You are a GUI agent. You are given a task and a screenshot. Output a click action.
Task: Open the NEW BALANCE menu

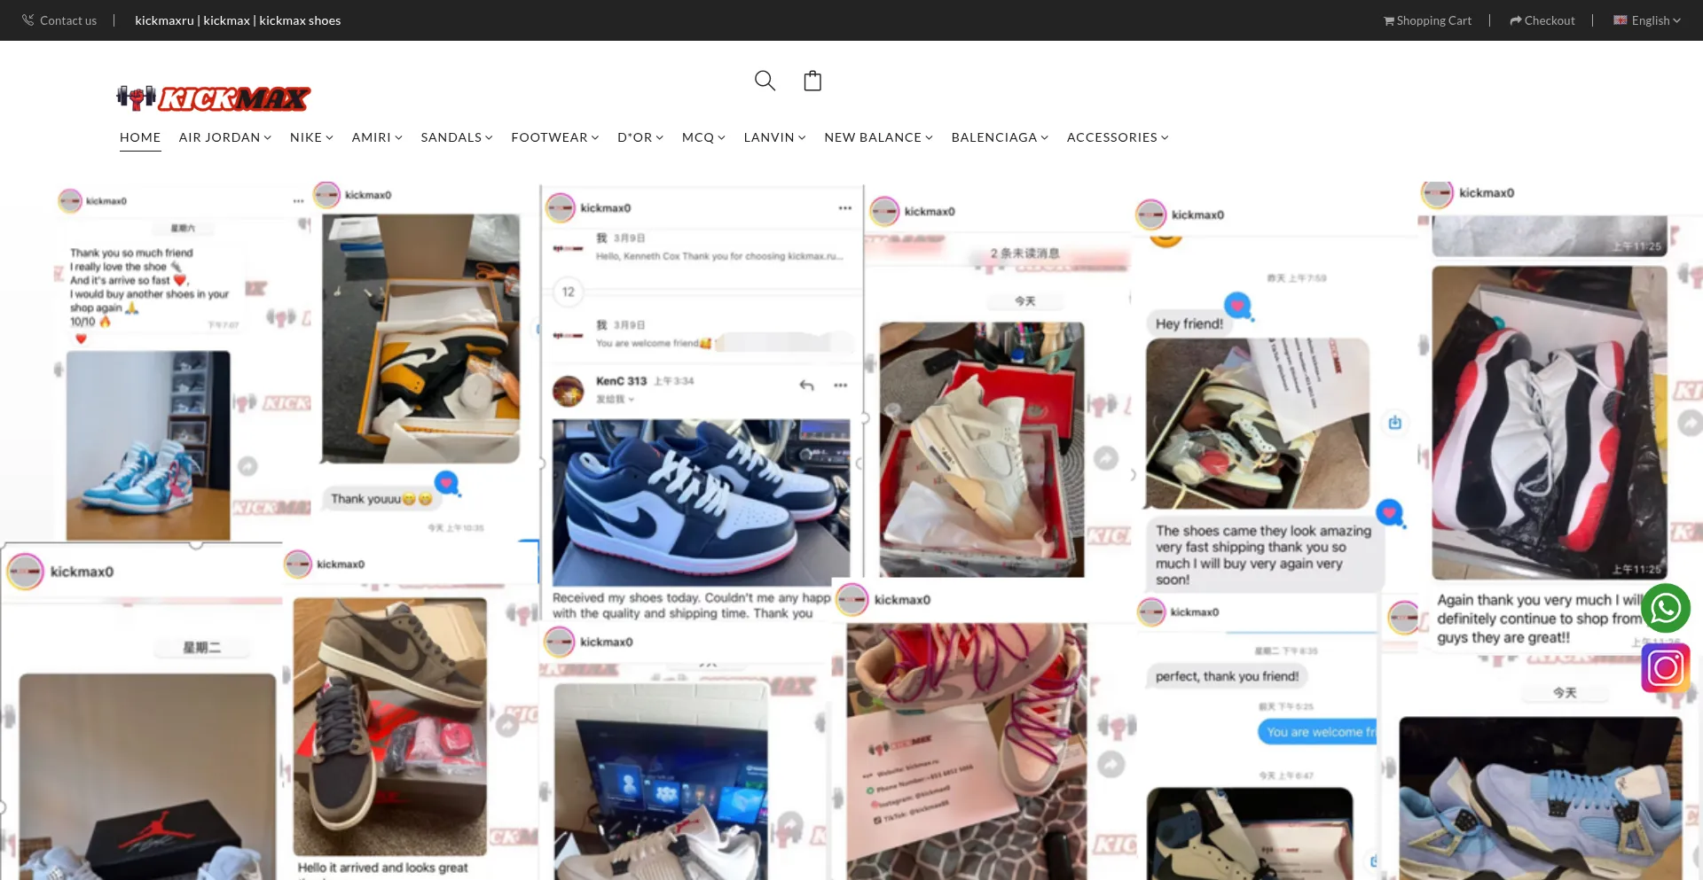[x=878, y=137]
